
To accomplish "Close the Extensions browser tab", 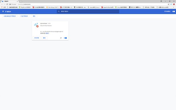I will (x=17, y=1).
